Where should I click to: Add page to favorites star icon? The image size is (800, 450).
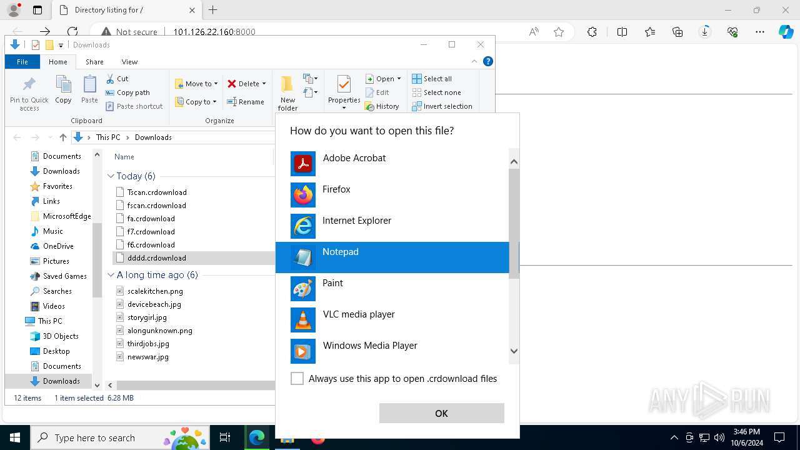point(559,32)
